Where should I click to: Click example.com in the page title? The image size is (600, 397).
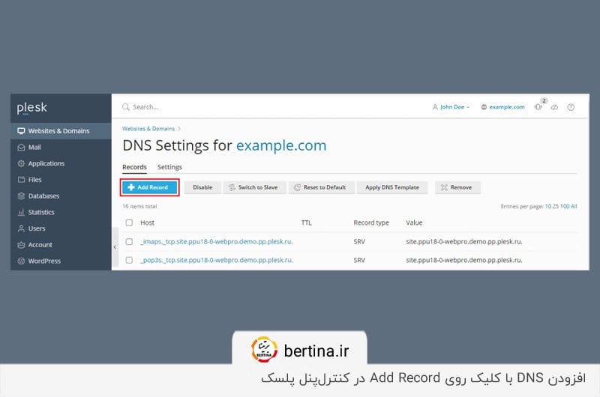click(281, 145)
